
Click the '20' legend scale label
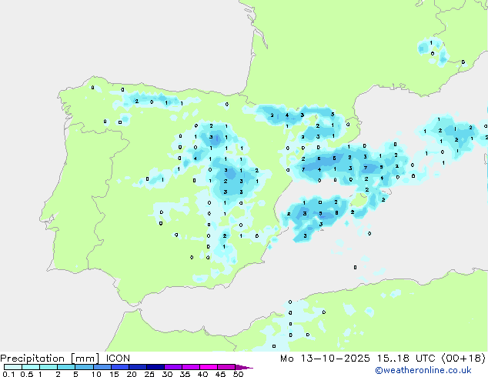132,374
